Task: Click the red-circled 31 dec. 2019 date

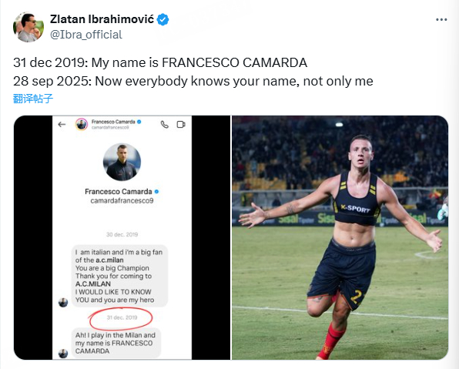Action: click(x=122, y=317)
